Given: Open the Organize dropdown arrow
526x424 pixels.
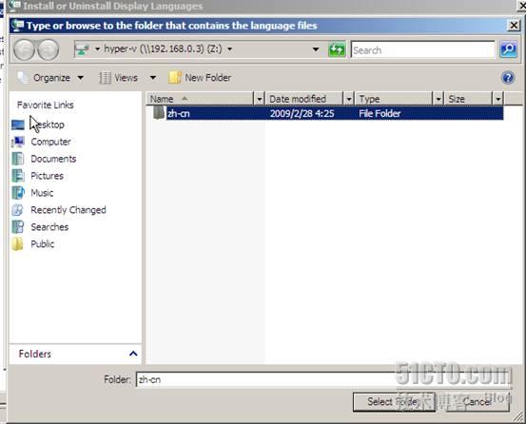Looking at the screenshot, I should [81, 78].
